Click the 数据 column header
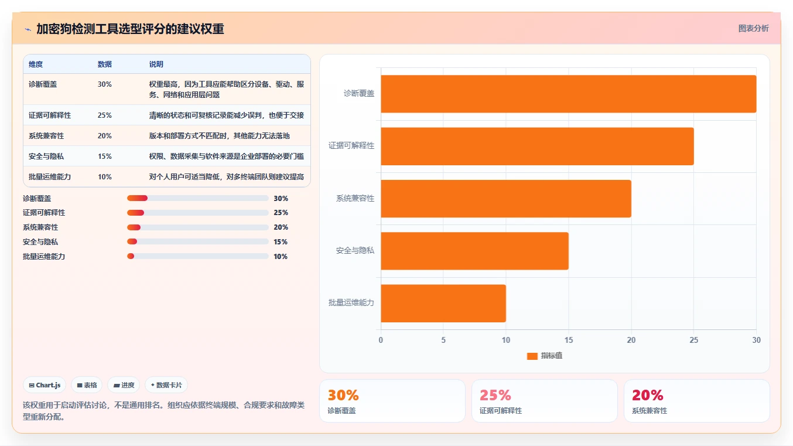This screenshot has height=446, width=793. tap(104, 64)
